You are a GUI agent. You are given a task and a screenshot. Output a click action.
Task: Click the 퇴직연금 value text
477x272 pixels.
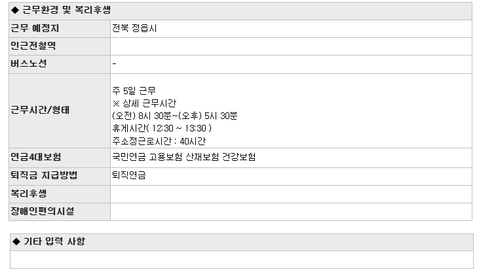(x=129, y=175)
